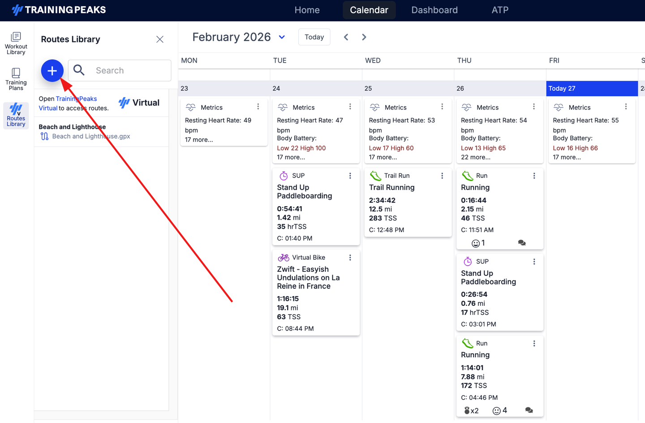Close the Routes Library panel
The width and height of the screenshot is (645, 423).
pos(160,39)
